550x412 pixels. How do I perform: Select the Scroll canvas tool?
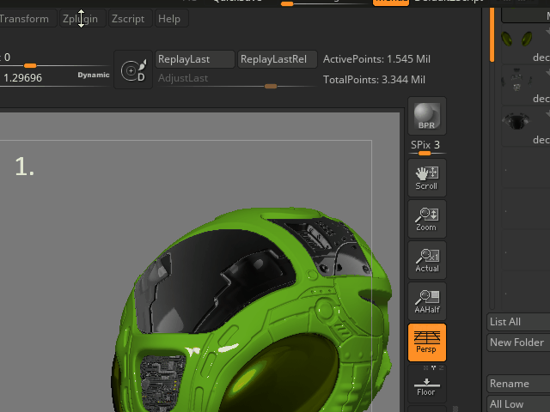click(x=426, y=178)
